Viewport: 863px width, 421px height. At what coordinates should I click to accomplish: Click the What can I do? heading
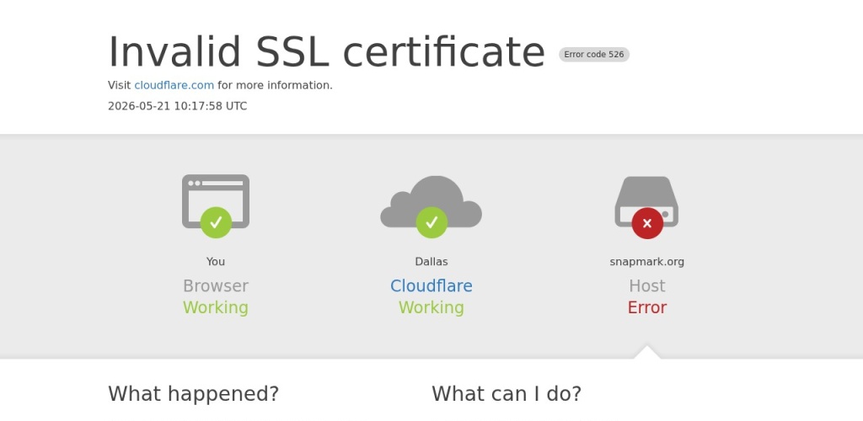507,393
